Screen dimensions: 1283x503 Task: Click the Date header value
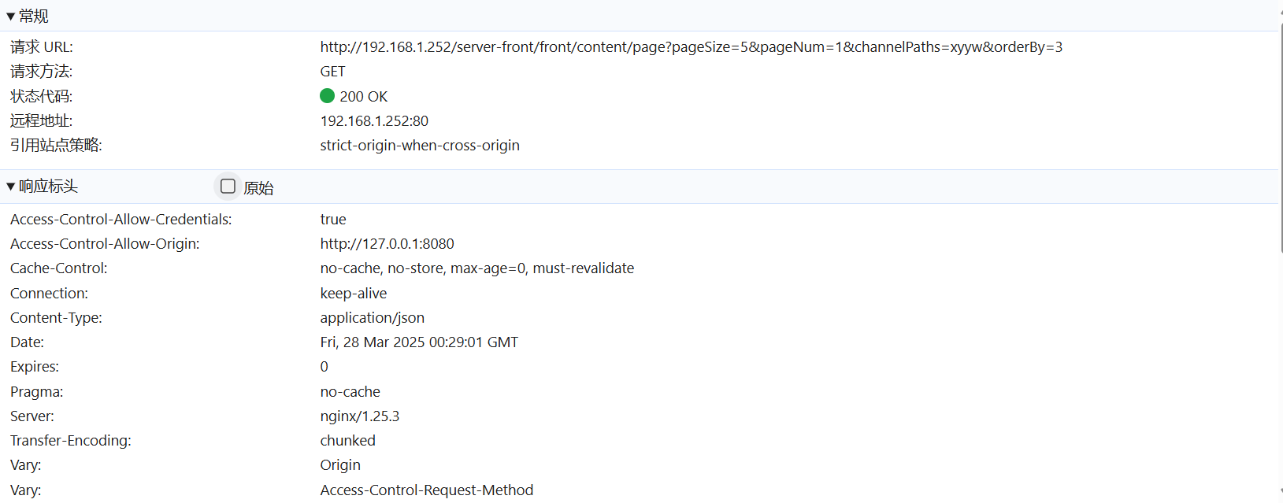pos(419,342)
